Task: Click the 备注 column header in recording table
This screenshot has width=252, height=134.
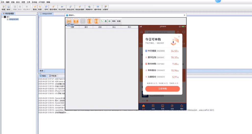Action: [x=114, y=27]
